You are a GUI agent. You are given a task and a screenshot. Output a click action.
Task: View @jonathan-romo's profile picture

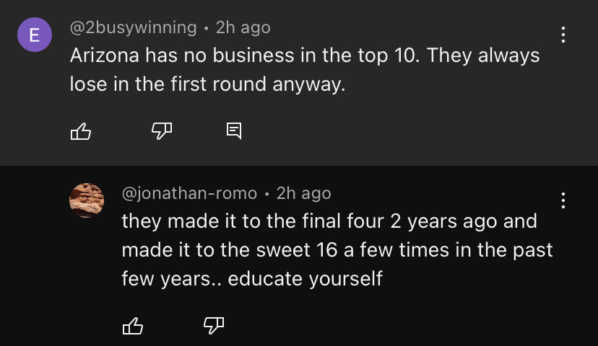(x=87, y=200)
